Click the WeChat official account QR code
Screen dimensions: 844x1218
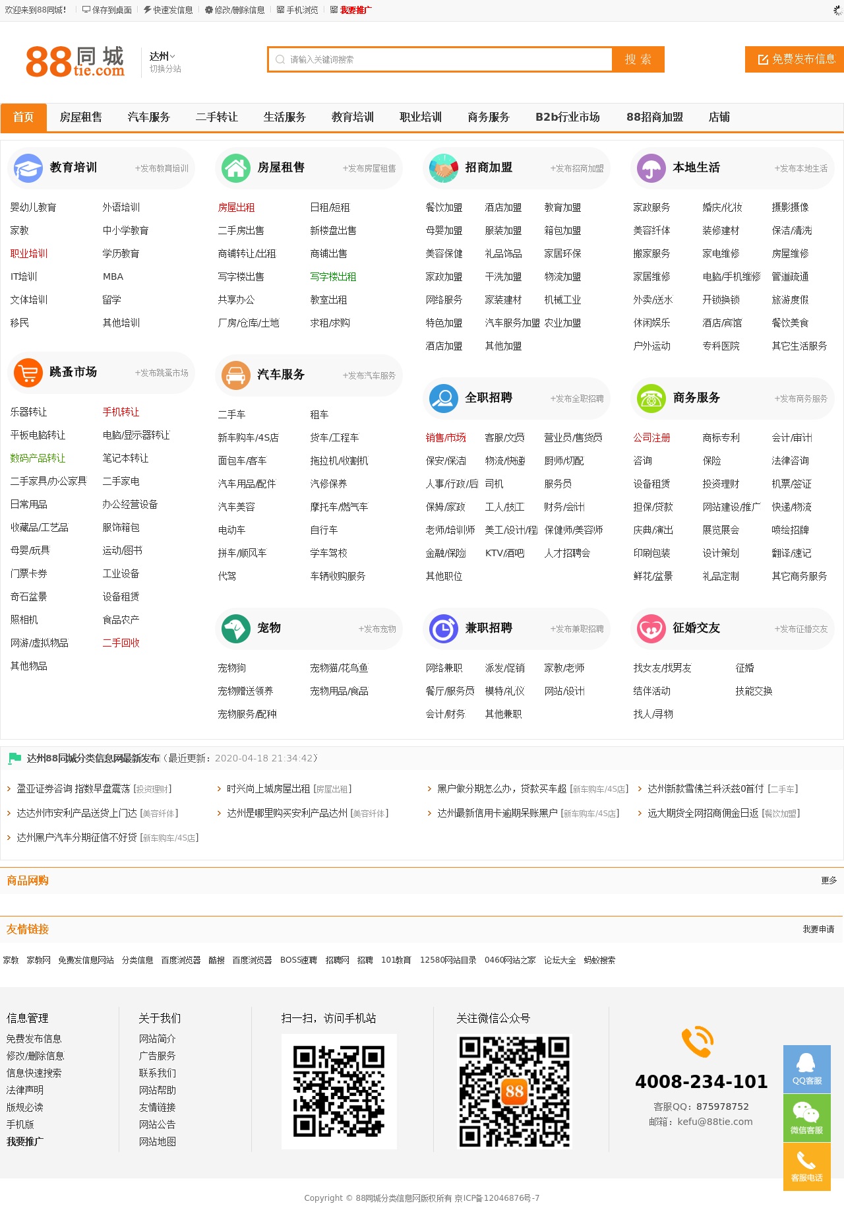pos(514,1091)
